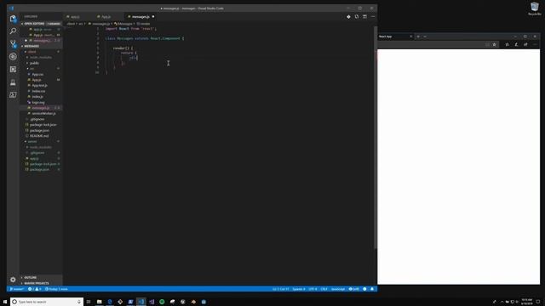Screen dimensions: 545x306
Task: Open the Source Control view
Action: [x=13, y=43]
